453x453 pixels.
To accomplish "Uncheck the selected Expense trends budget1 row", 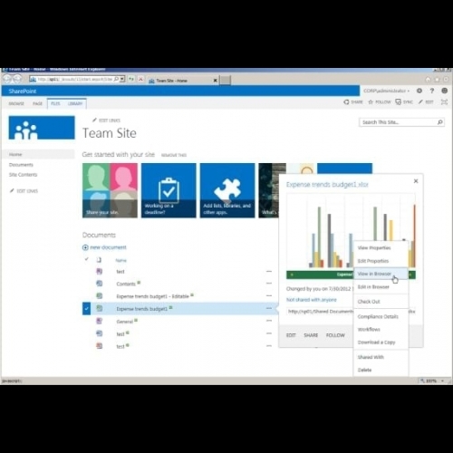I will pyautogui.click(x=86, y=309).
